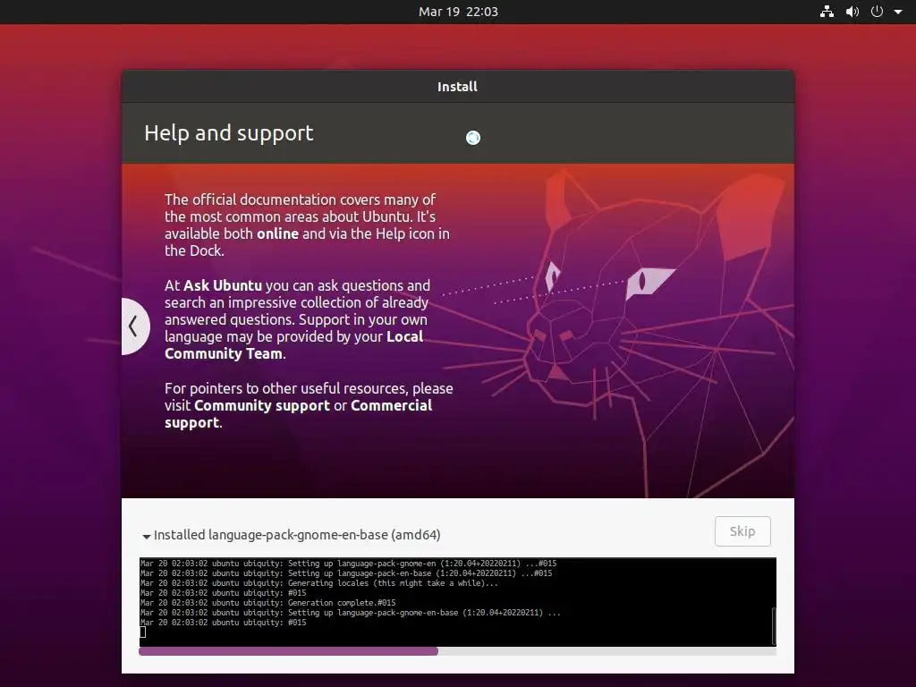This screenshot has width=916, height=687.
Task: Click log line 'Generation complete.#015'
Action: (268, 603)
